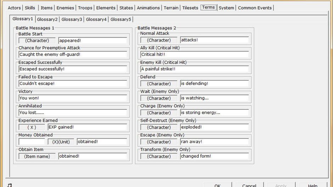Click the Help button
Screen dimensions: 333x187
tap(312, 185)
